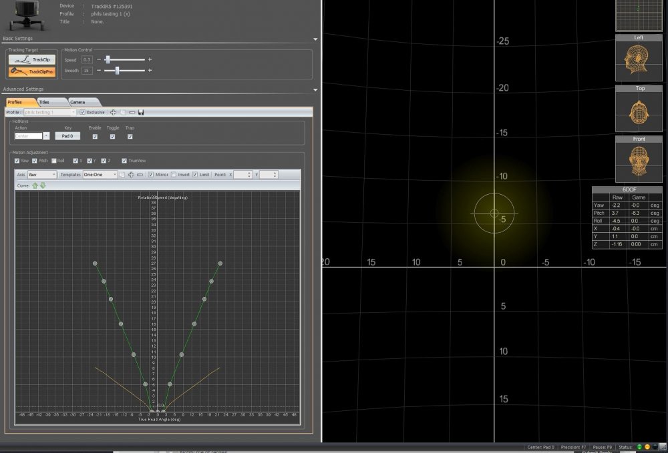
Task: Toggle the Exclusive checkbox
Action: [x=82, y=112]
